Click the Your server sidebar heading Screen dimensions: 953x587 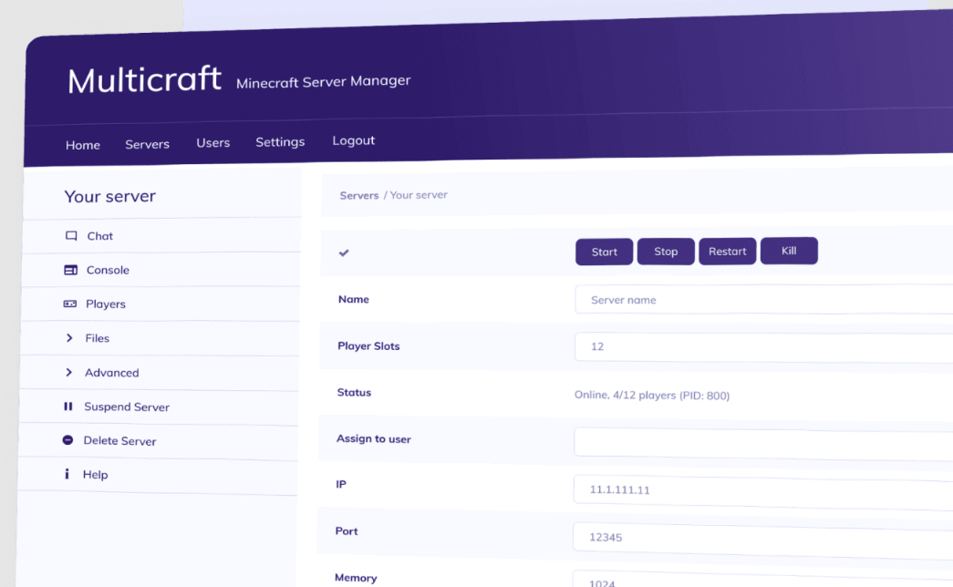click(110, 196)
